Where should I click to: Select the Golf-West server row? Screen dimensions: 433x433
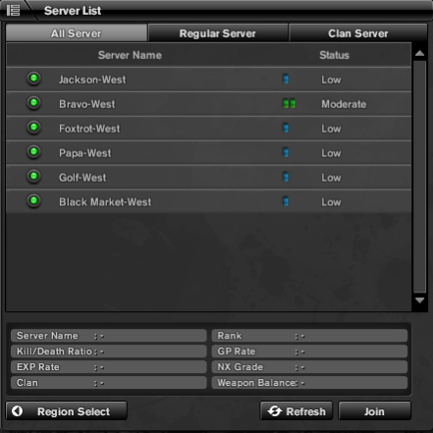[x=209, y=177]
